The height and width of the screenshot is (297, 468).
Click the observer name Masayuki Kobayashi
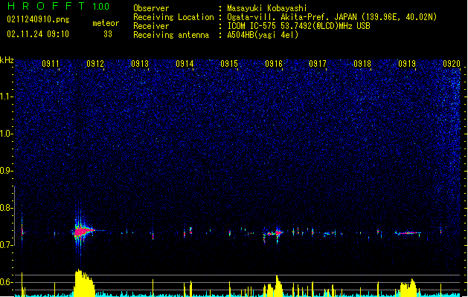coord(267,8)
